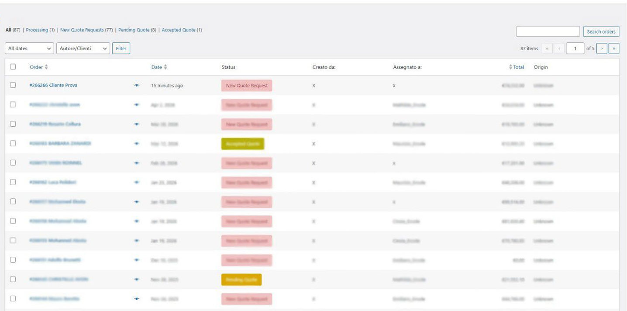Select the checkbox in the Accepted Quote row
The height and width of the screenshot is (311, 627).
point(13,143)
